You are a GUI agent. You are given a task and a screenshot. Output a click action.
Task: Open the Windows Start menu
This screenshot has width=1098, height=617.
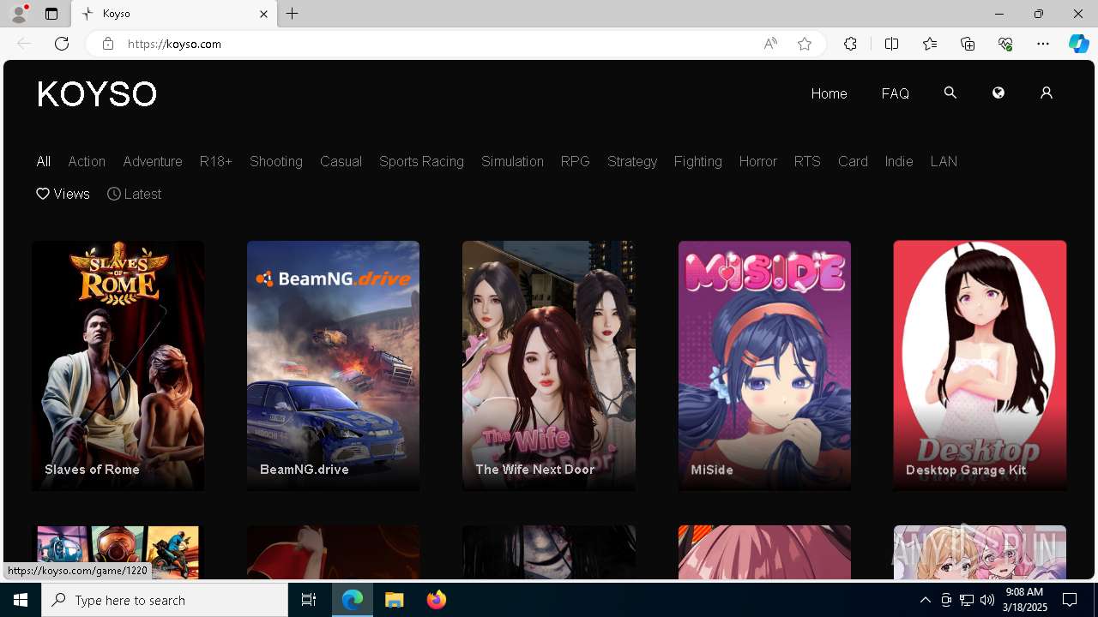tap(21, 600)
